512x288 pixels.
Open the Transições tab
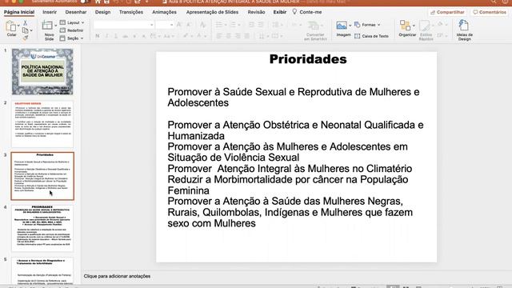tap(131, 12)
